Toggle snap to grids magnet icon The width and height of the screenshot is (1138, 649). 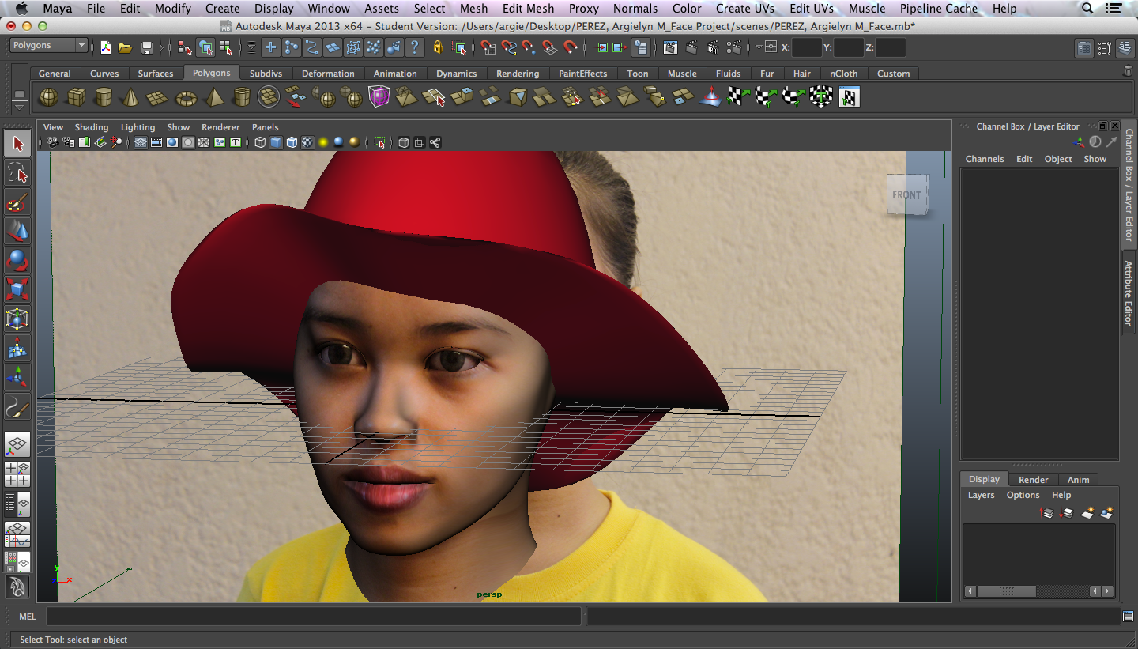tap(488, 48)
